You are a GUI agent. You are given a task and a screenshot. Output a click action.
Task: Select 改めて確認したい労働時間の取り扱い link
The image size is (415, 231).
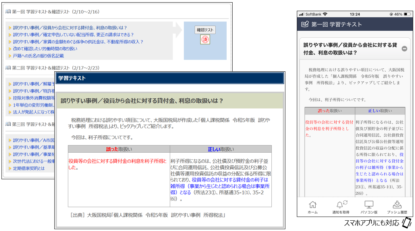45,49
